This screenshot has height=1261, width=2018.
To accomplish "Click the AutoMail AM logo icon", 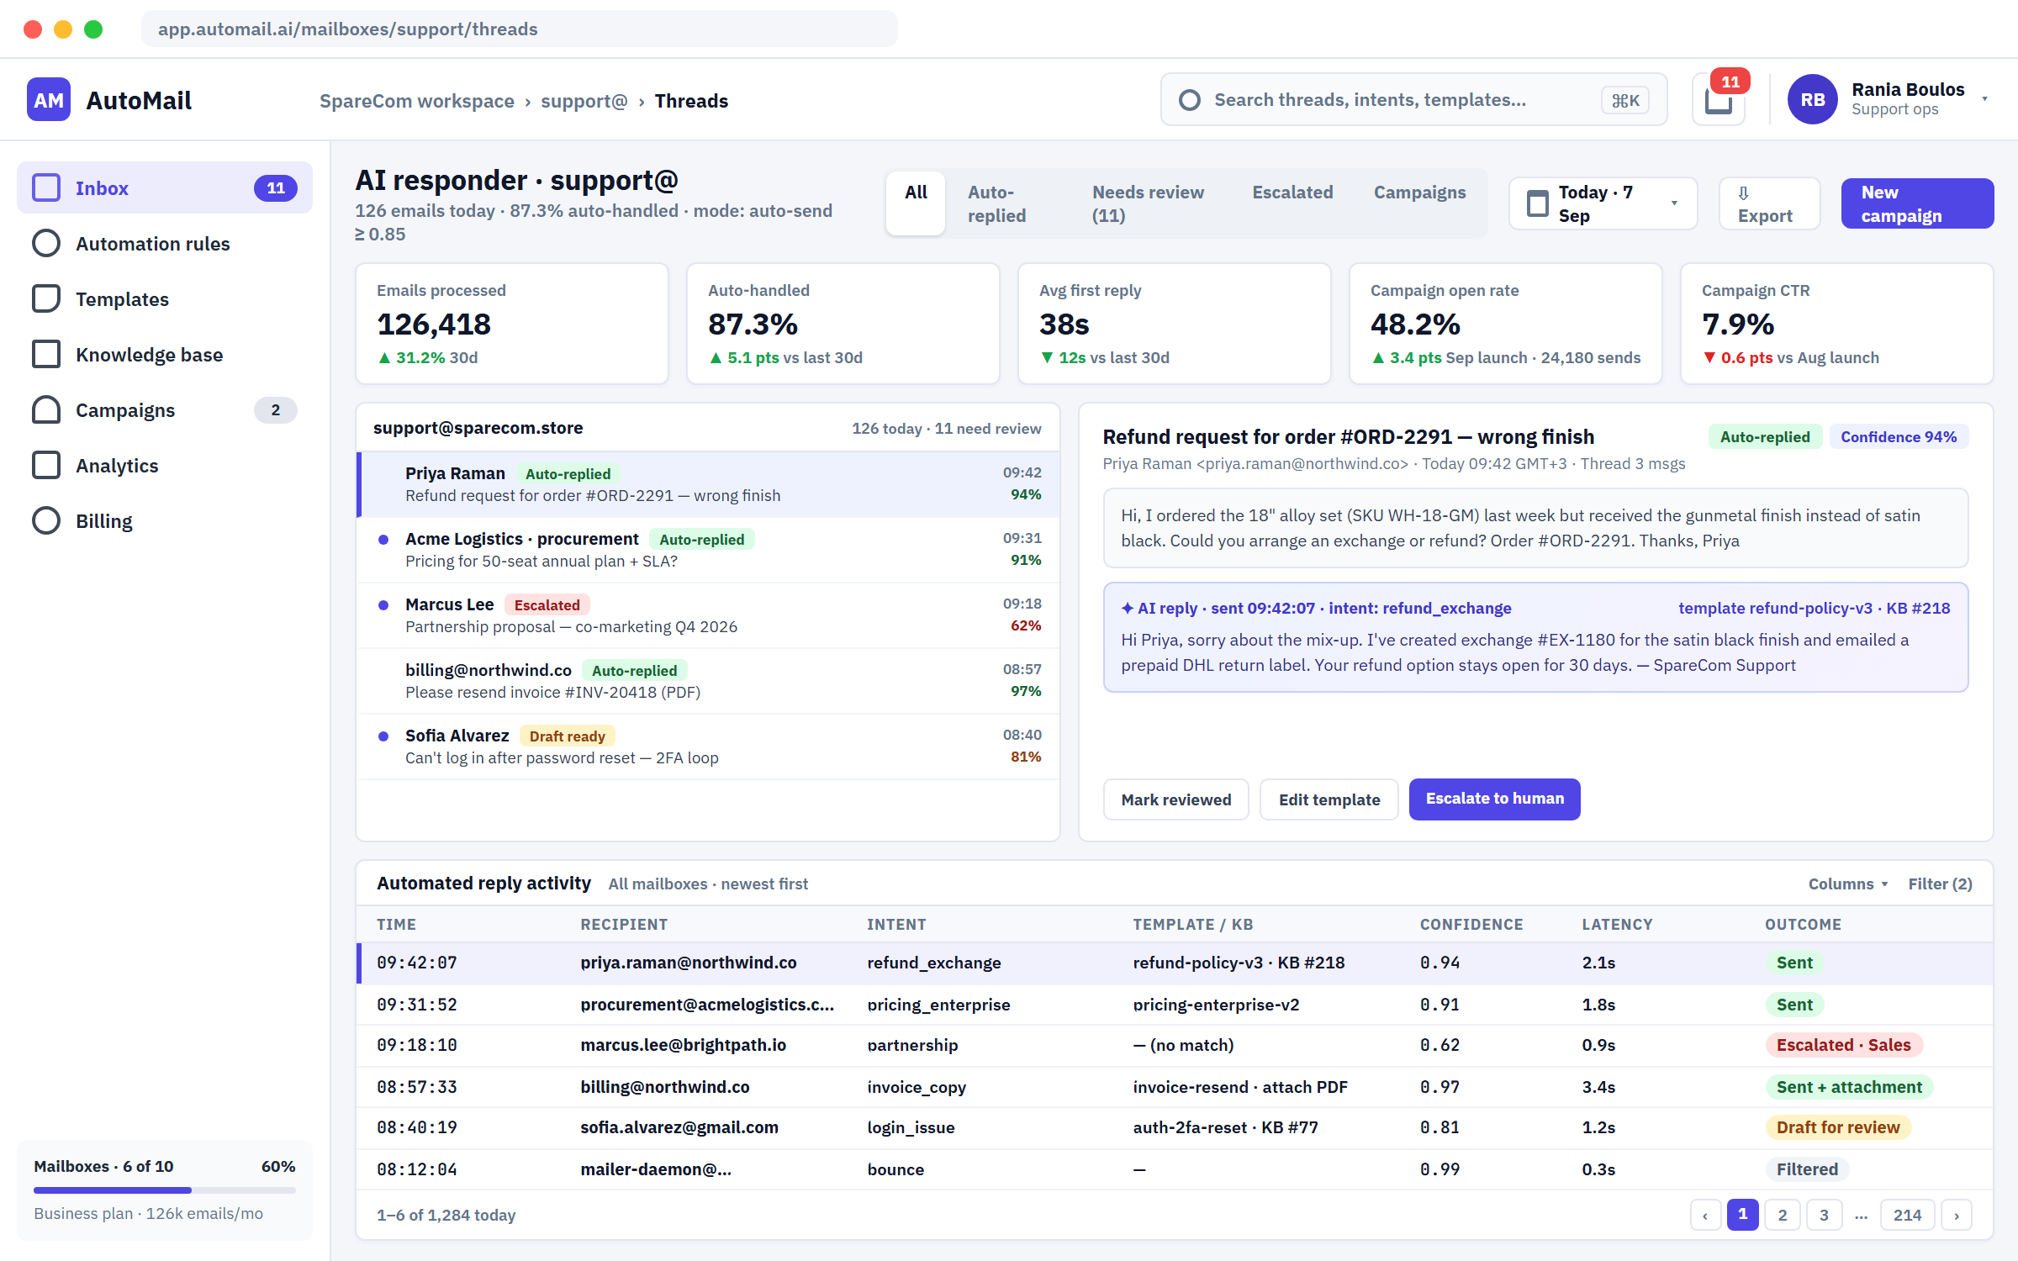I will (49, 100).
